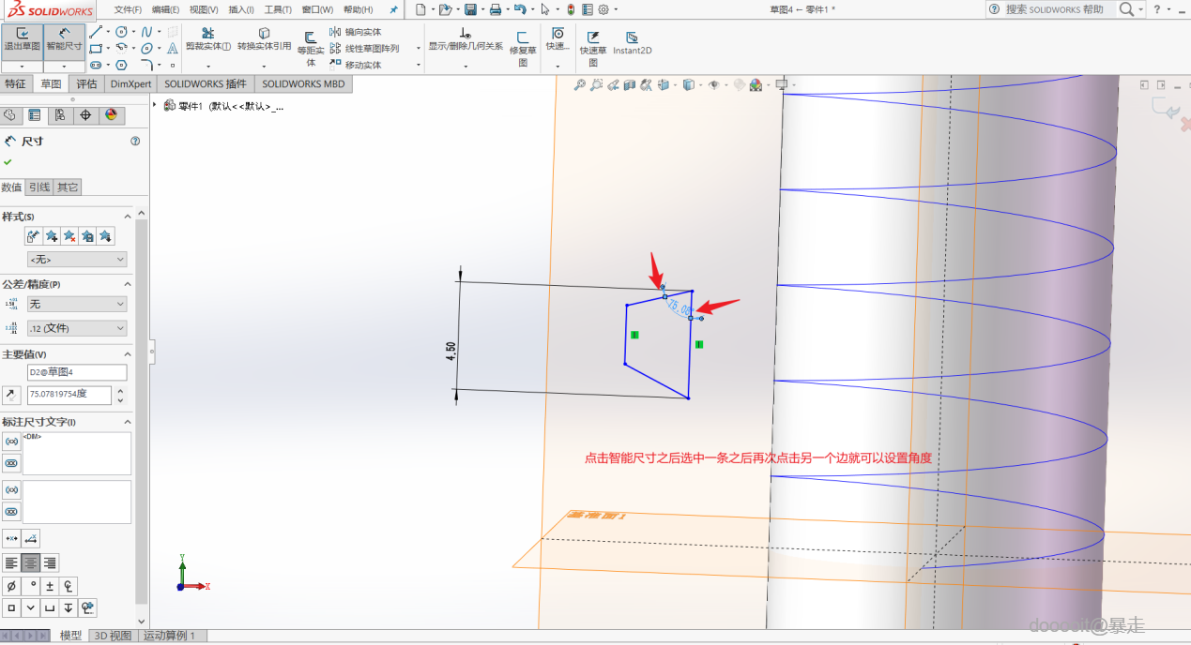Collapse the 公差/精度 section
The height and width of the screenshot is (645, 1191).
pyautogui.click(x=127, y=284)
